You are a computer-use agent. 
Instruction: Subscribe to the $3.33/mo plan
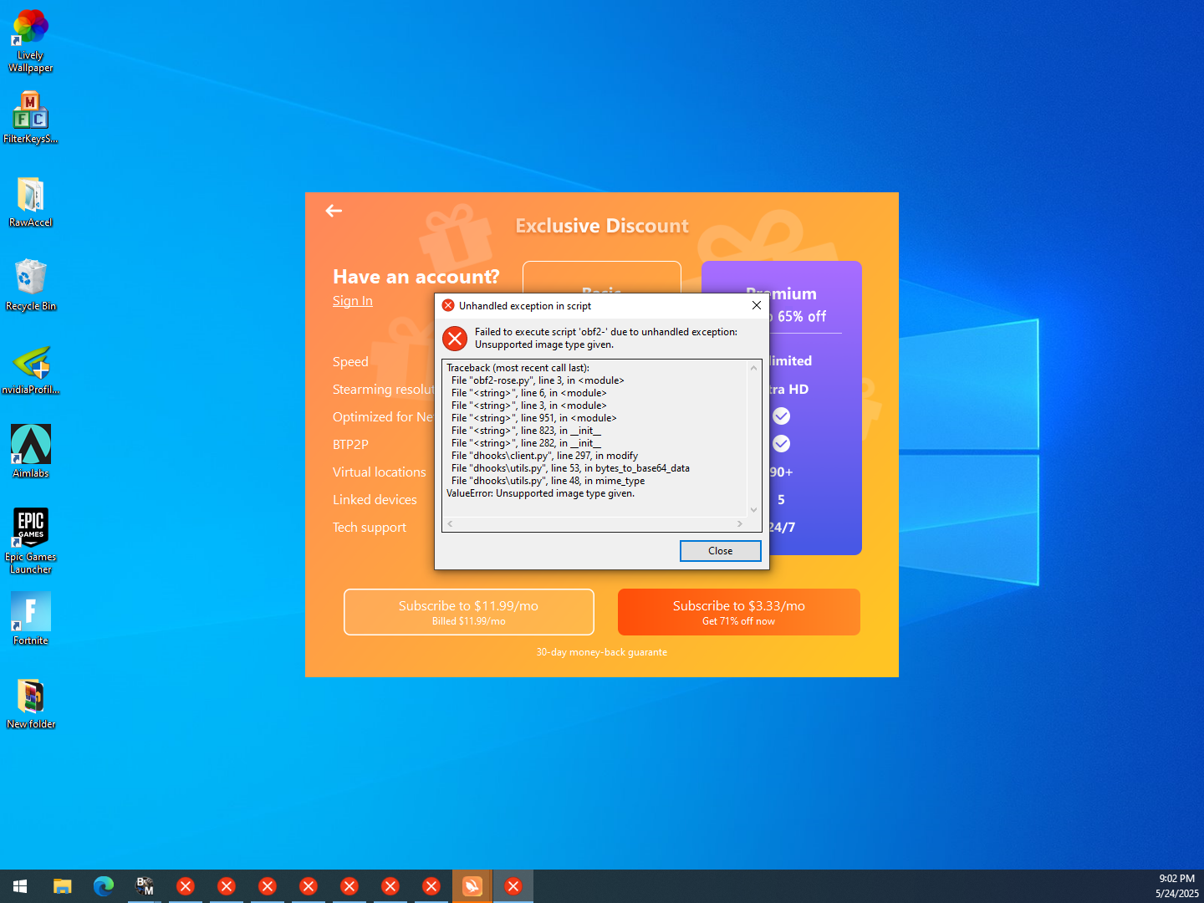pos(739,612)
